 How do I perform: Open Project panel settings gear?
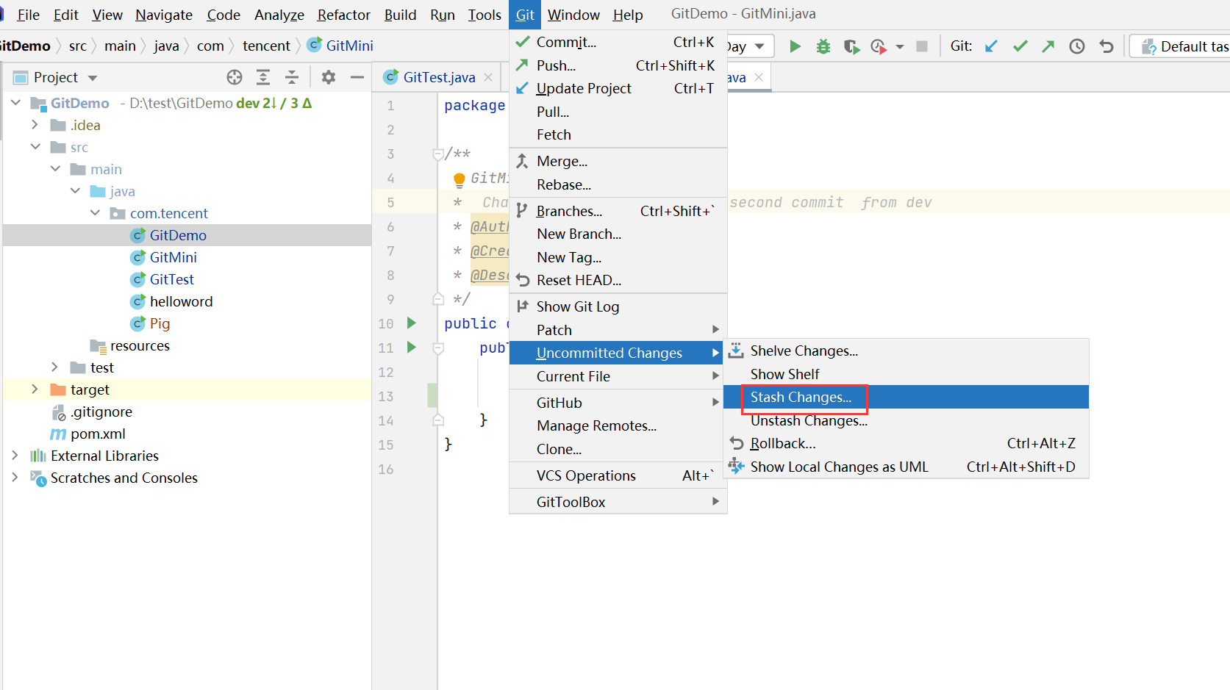click(328, 76)
